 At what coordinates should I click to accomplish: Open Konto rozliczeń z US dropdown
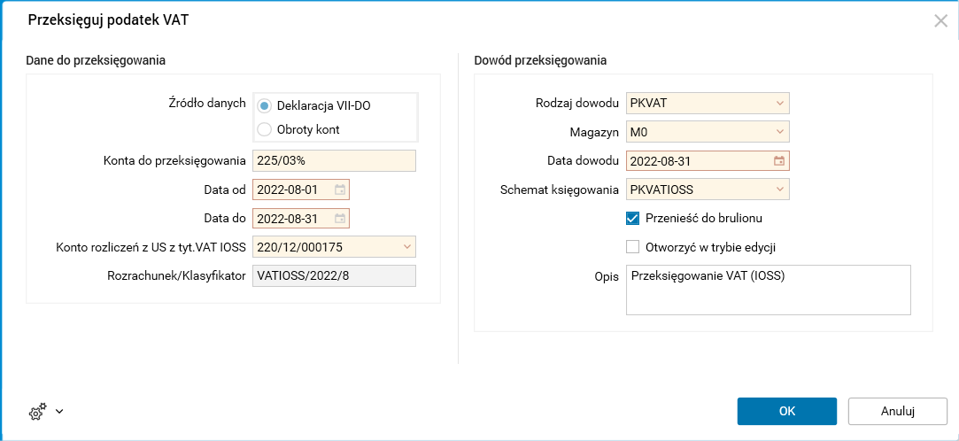[x=406, y=246]
